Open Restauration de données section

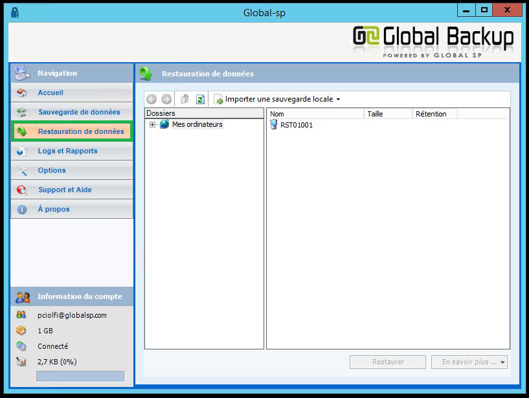click(72, 131)
